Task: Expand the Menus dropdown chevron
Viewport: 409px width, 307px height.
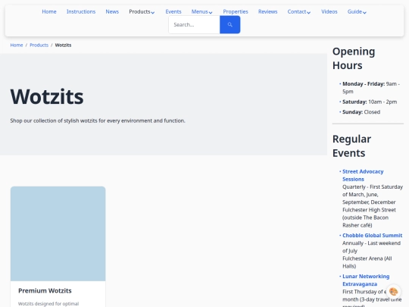Action: (211, 12)
